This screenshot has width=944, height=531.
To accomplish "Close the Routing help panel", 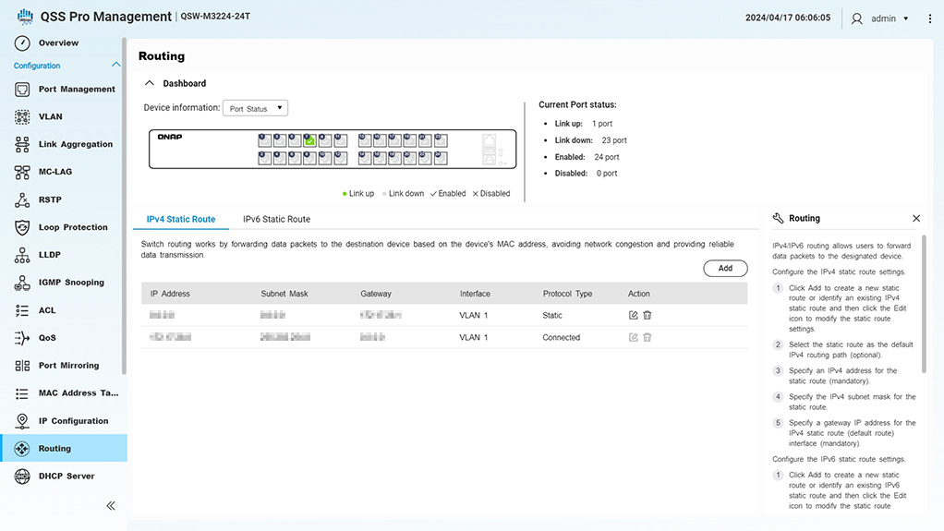I will click(x=915, y=219).
